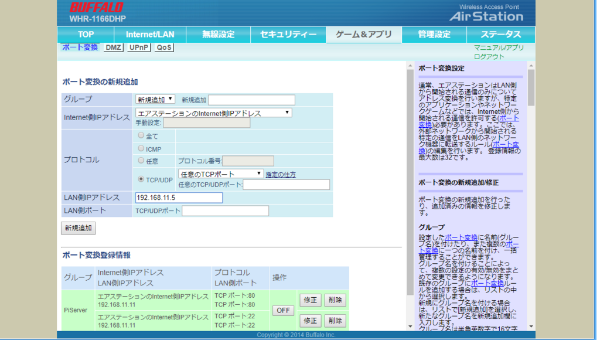Click the 手動設定 address field
The height and width of the screenshot is (340, 600).
click(x=207, y=123)
